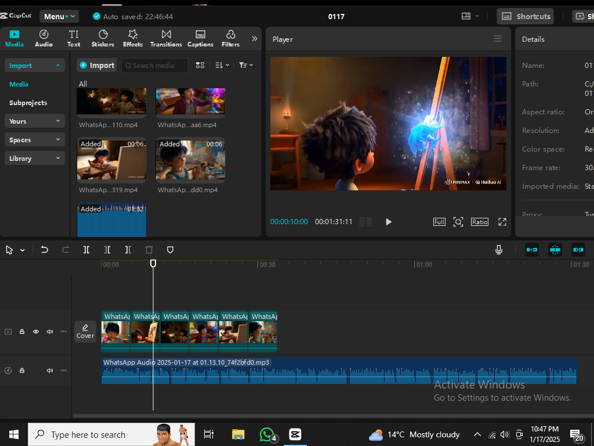This screenshot has height=446, width=594.
Task: Mute the video track audio
Action: 50,332
